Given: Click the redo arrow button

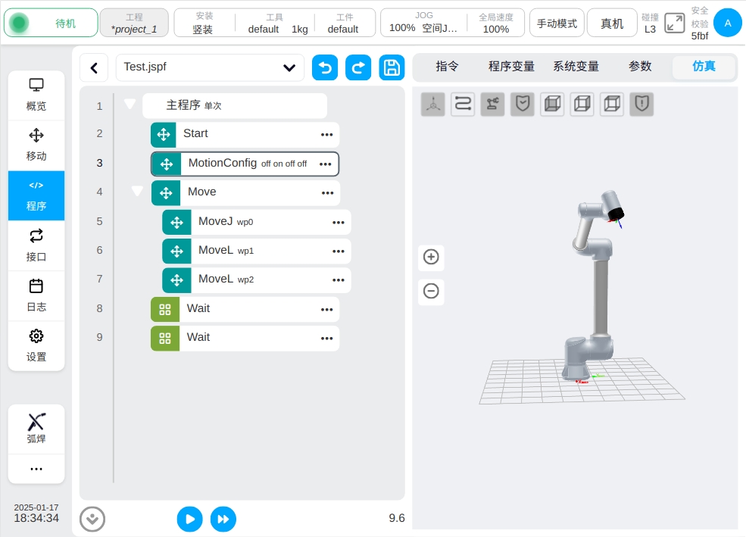Looking at the screenshot, I should (358, 67).
